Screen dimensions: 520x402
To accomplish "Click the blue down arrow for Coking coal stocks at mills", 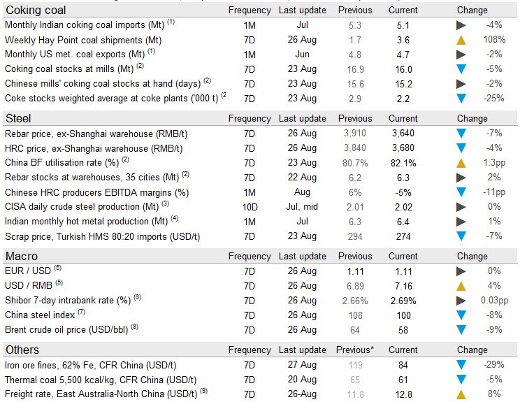I will point(461,69).
